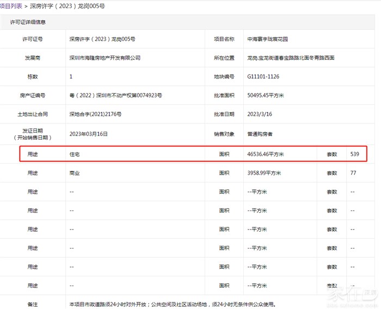
Task: Click developer name 深圳市海隆房地产开发有限公司
Action: [x=105, y=58]
